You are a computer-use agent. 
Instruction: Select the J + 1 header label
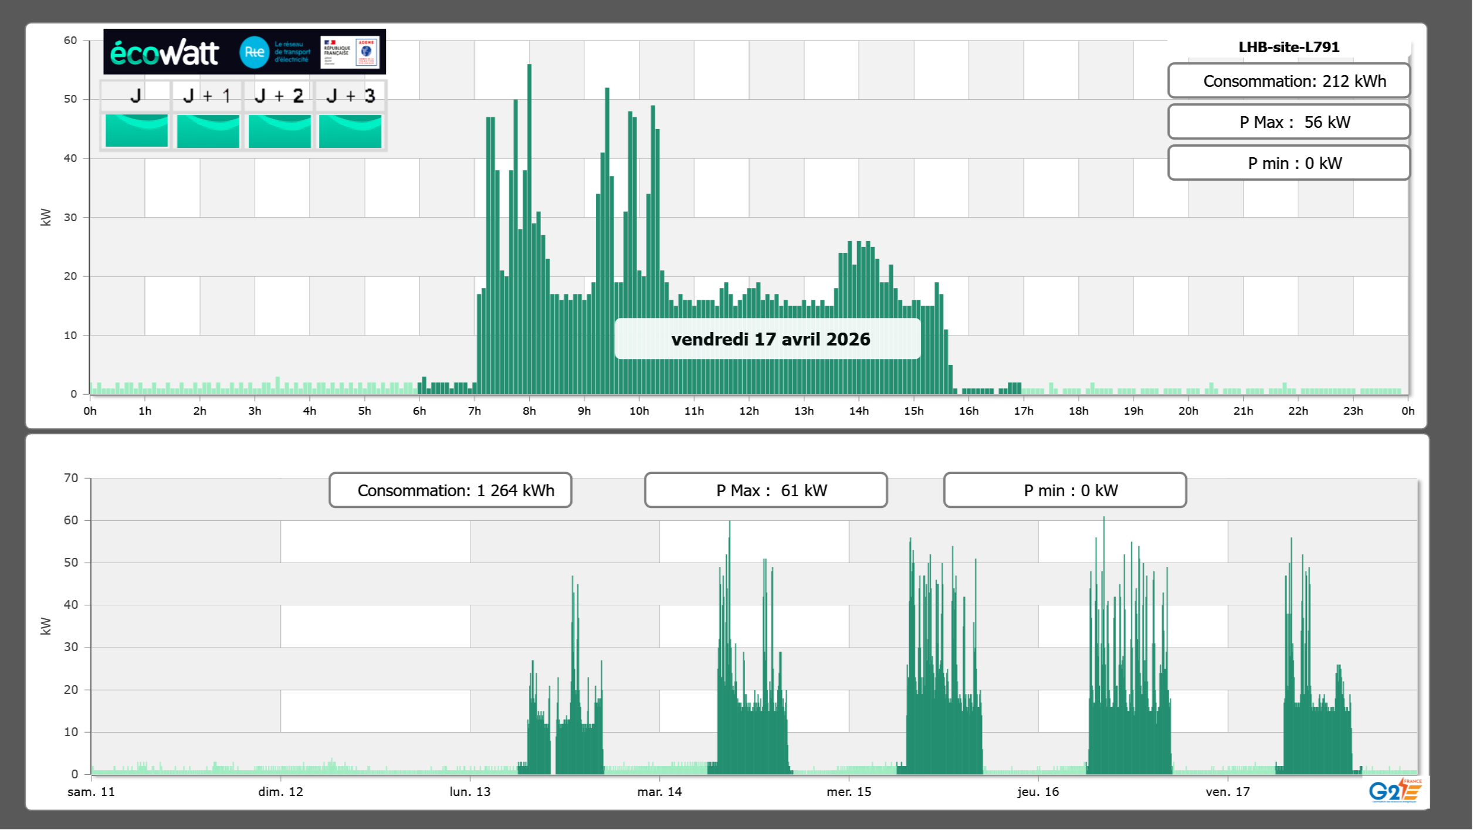(x=207, y=96)
